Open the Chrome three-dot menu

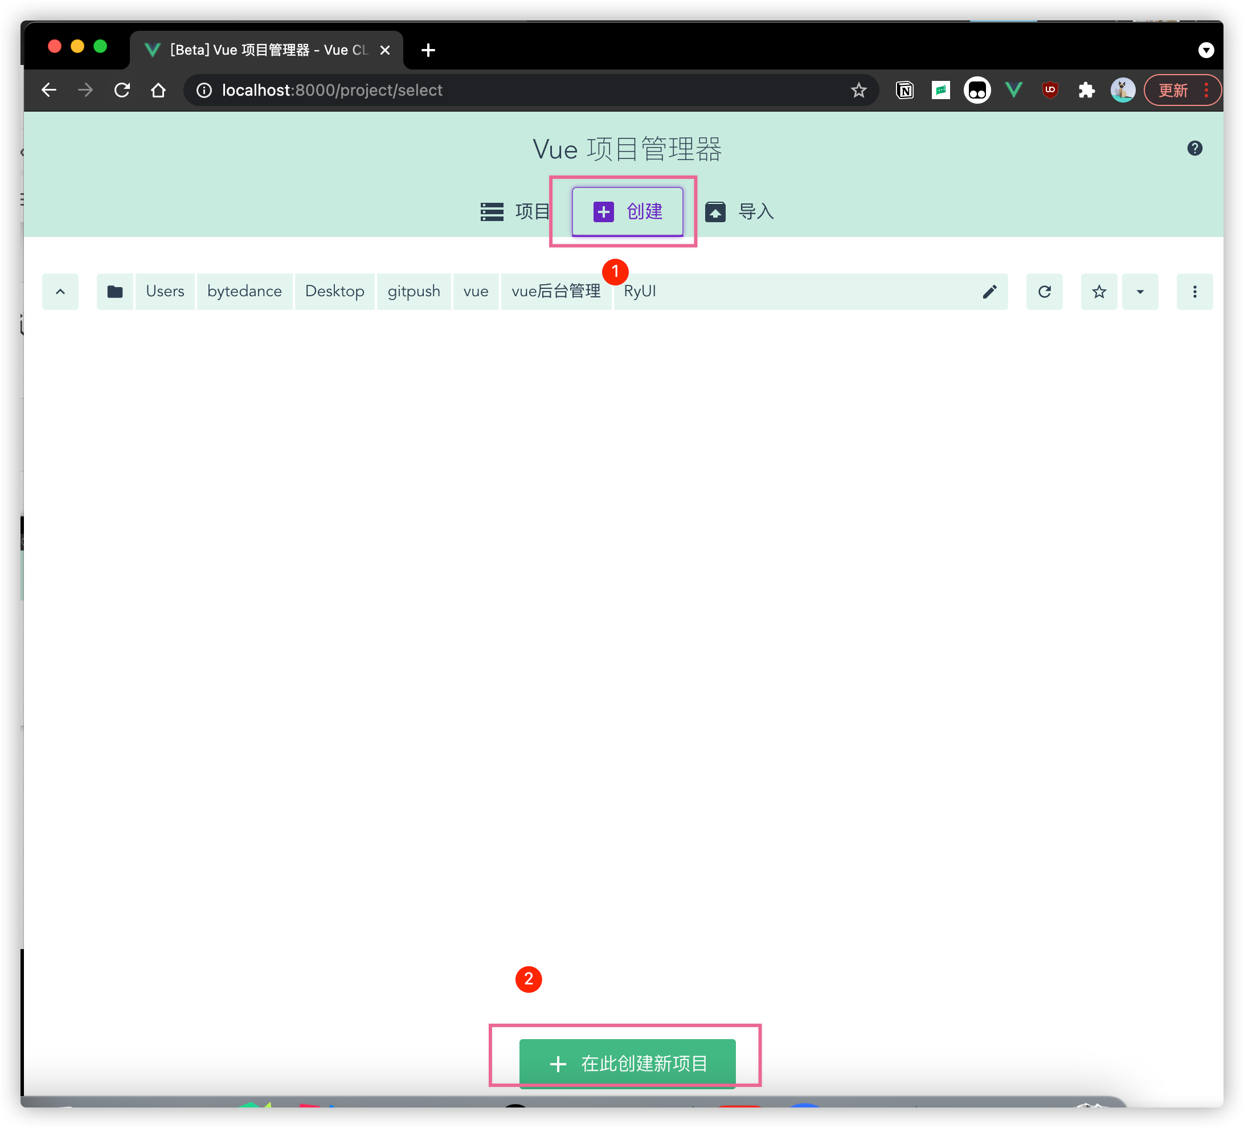[1206, 90]
